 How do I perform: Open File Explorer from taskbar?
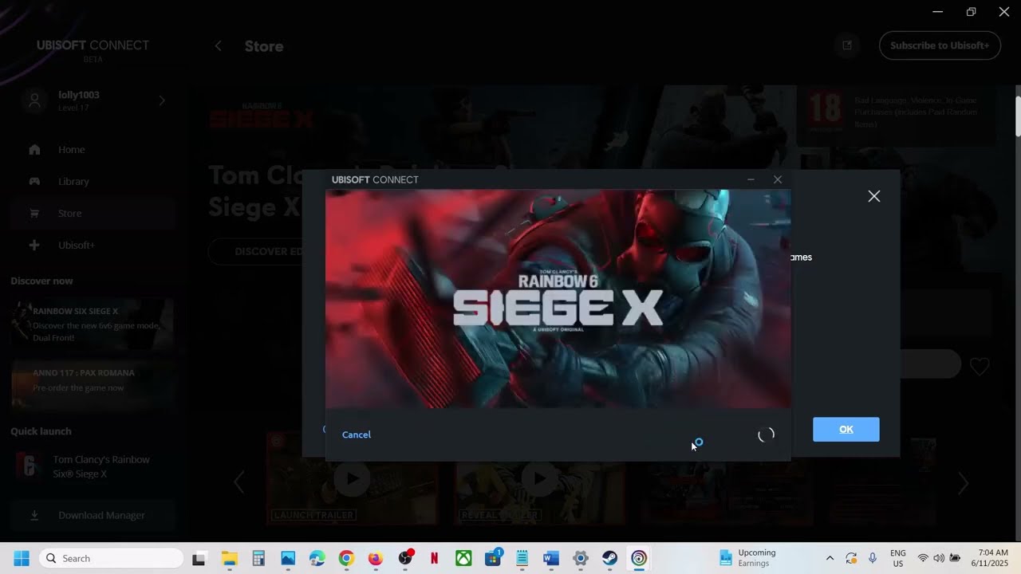click(x=229, y=558)
